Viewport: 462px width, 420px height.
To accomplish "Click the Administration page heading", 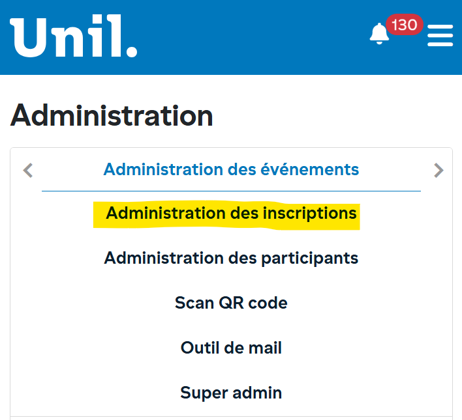I will pos(112,116).
